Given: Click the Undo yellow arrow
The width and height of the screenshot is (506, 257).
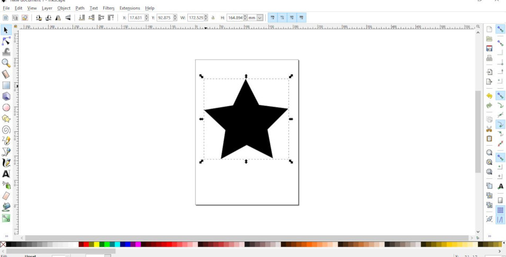Looking at the screenshot, I should pyautogui.click(x=489, y=96).
